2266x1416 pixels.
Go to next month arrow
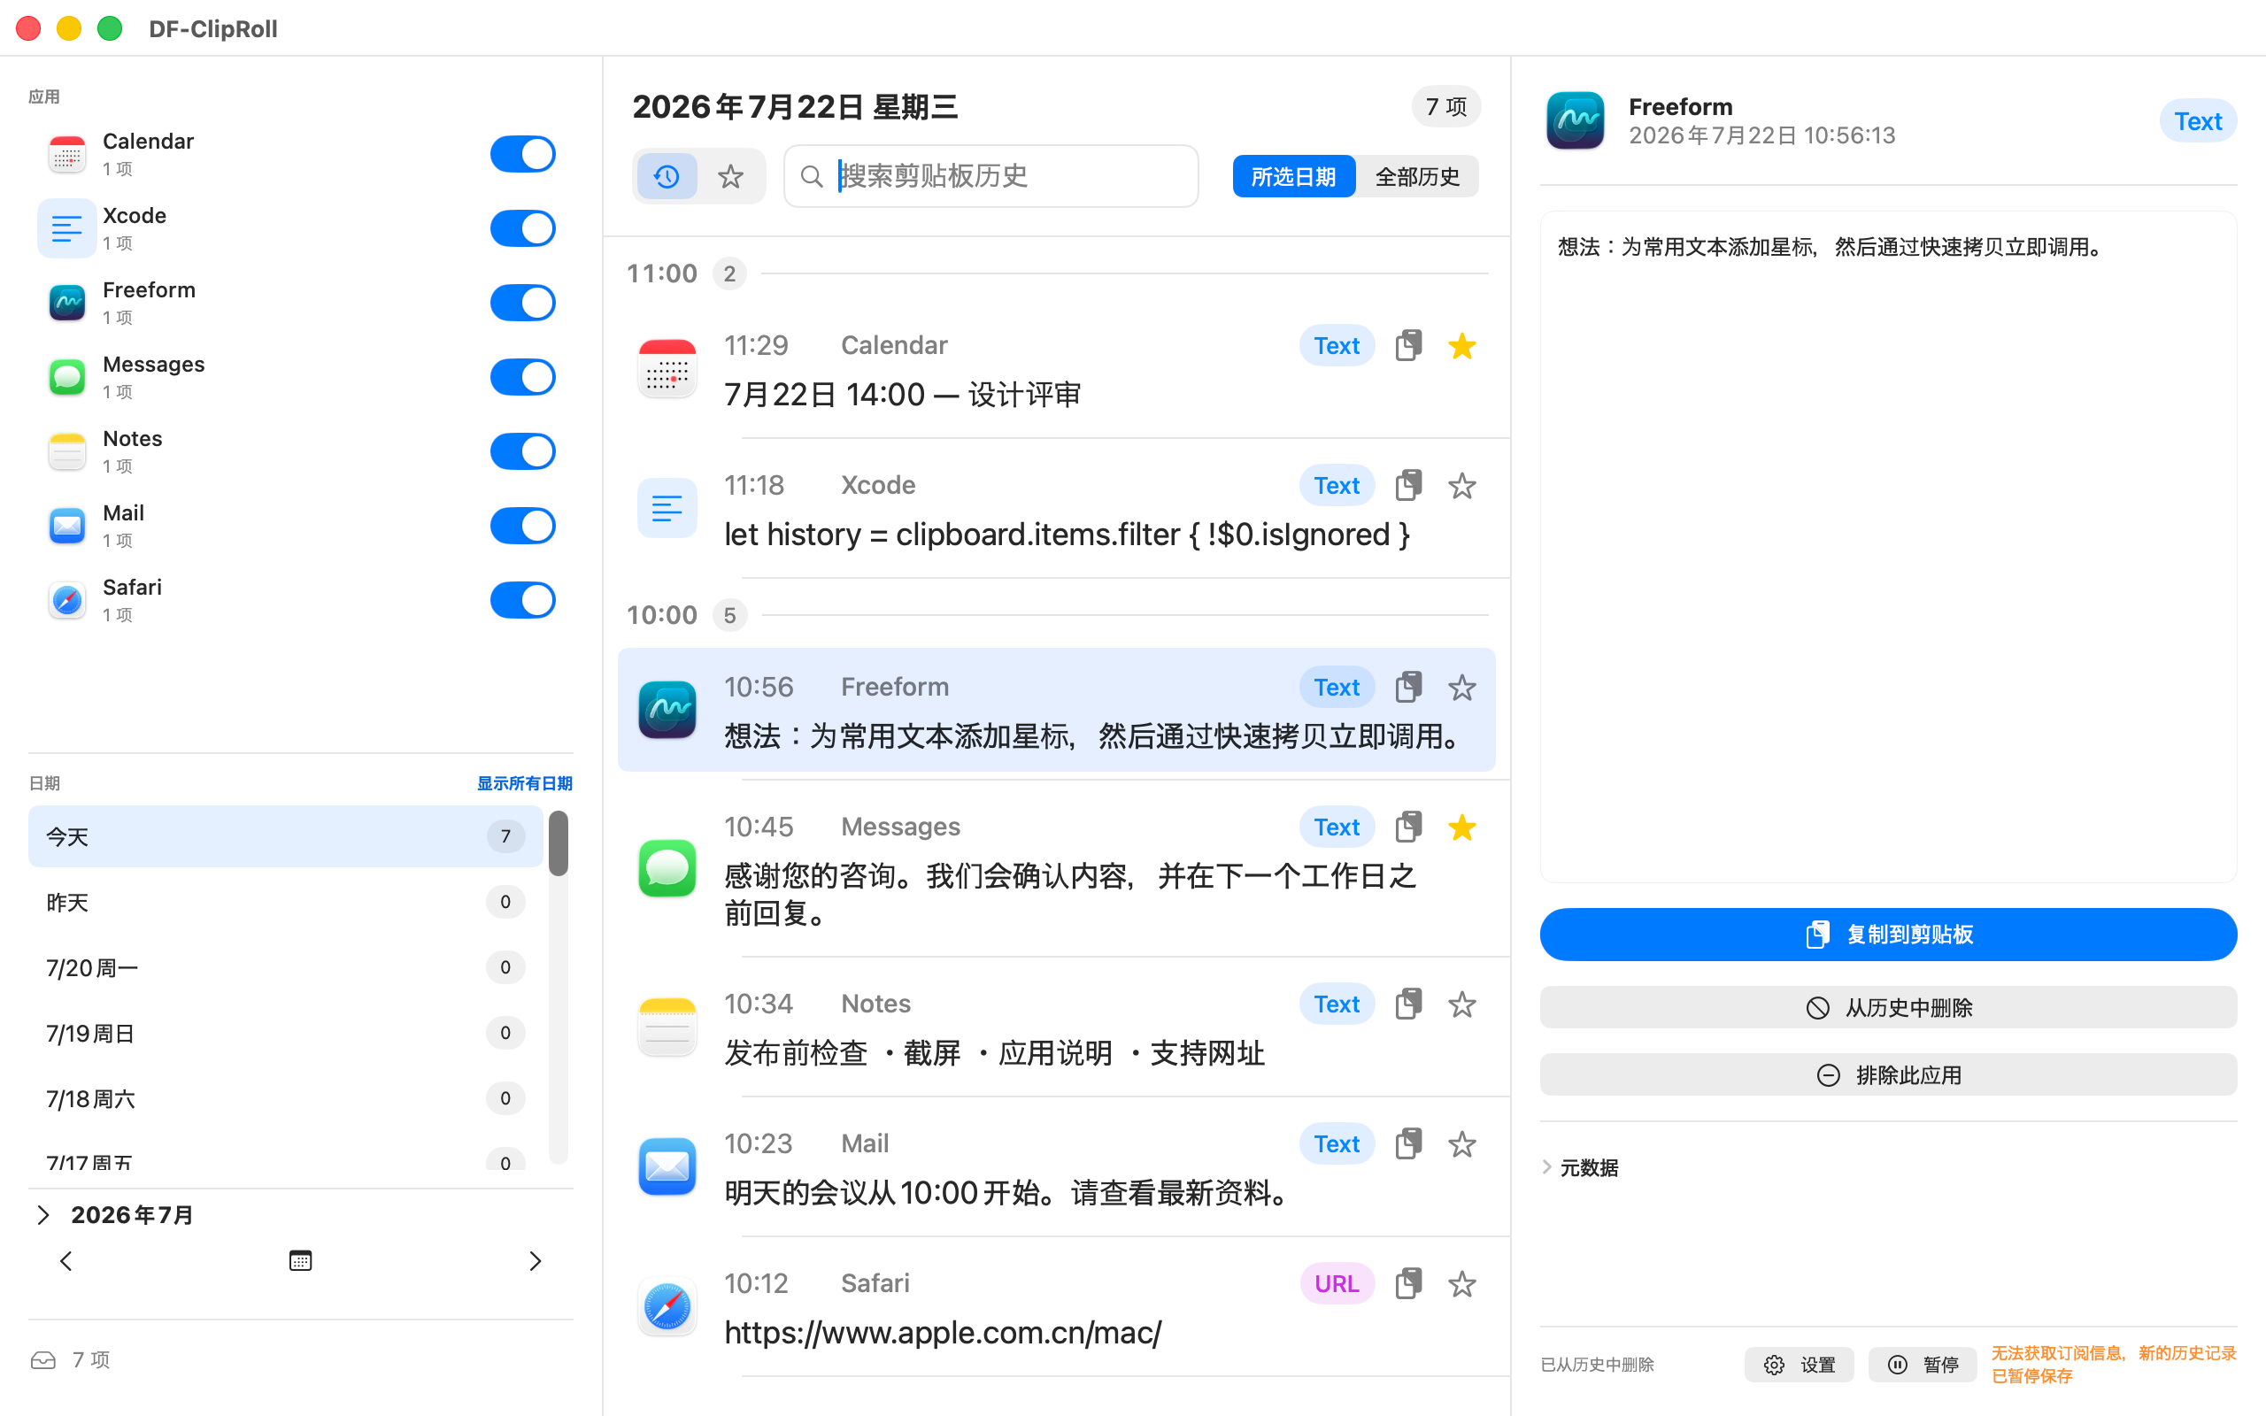535,1260
